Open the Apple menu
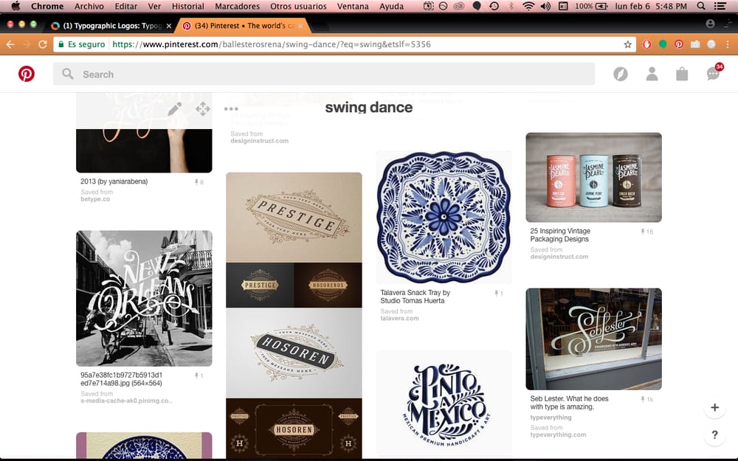The width and height of the screenshot is (738, 461). click(x=15, y=6)
